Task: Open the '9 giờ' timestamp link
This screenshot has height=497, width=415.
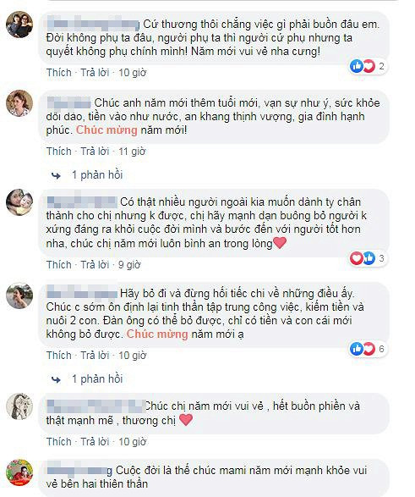Action: pos(129,265)
